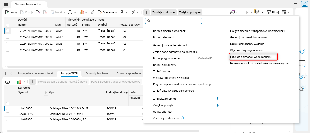The height and width of the screenshot is (133, 310).
Task: Open the top toolbar print dropdown arrow
Action: pyautogui.click(x=75, y=12)
